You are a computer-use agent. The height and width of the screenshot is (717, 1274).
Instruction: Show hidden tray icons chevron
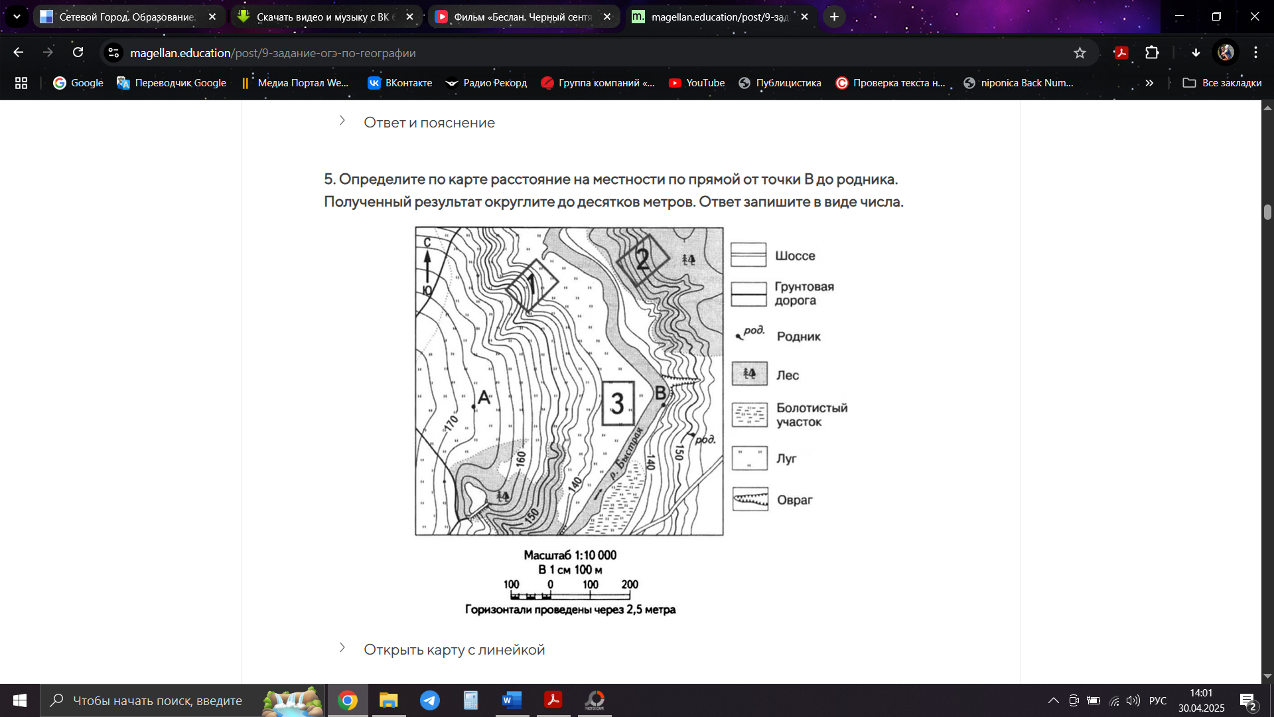pyautogui.click(x=1053, y=700)
